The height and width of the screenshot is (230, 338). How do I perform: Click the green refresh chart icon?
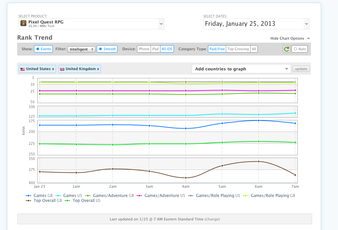point(287,49)
